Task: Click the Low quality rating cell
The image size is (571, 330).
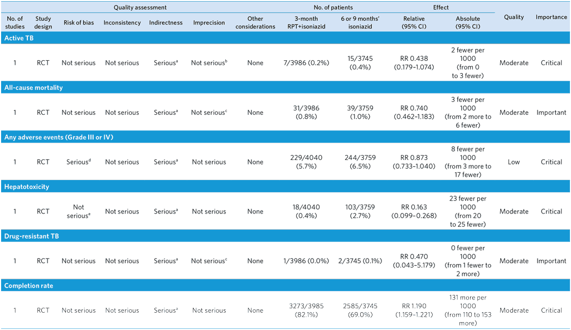Action: (514, 162)
